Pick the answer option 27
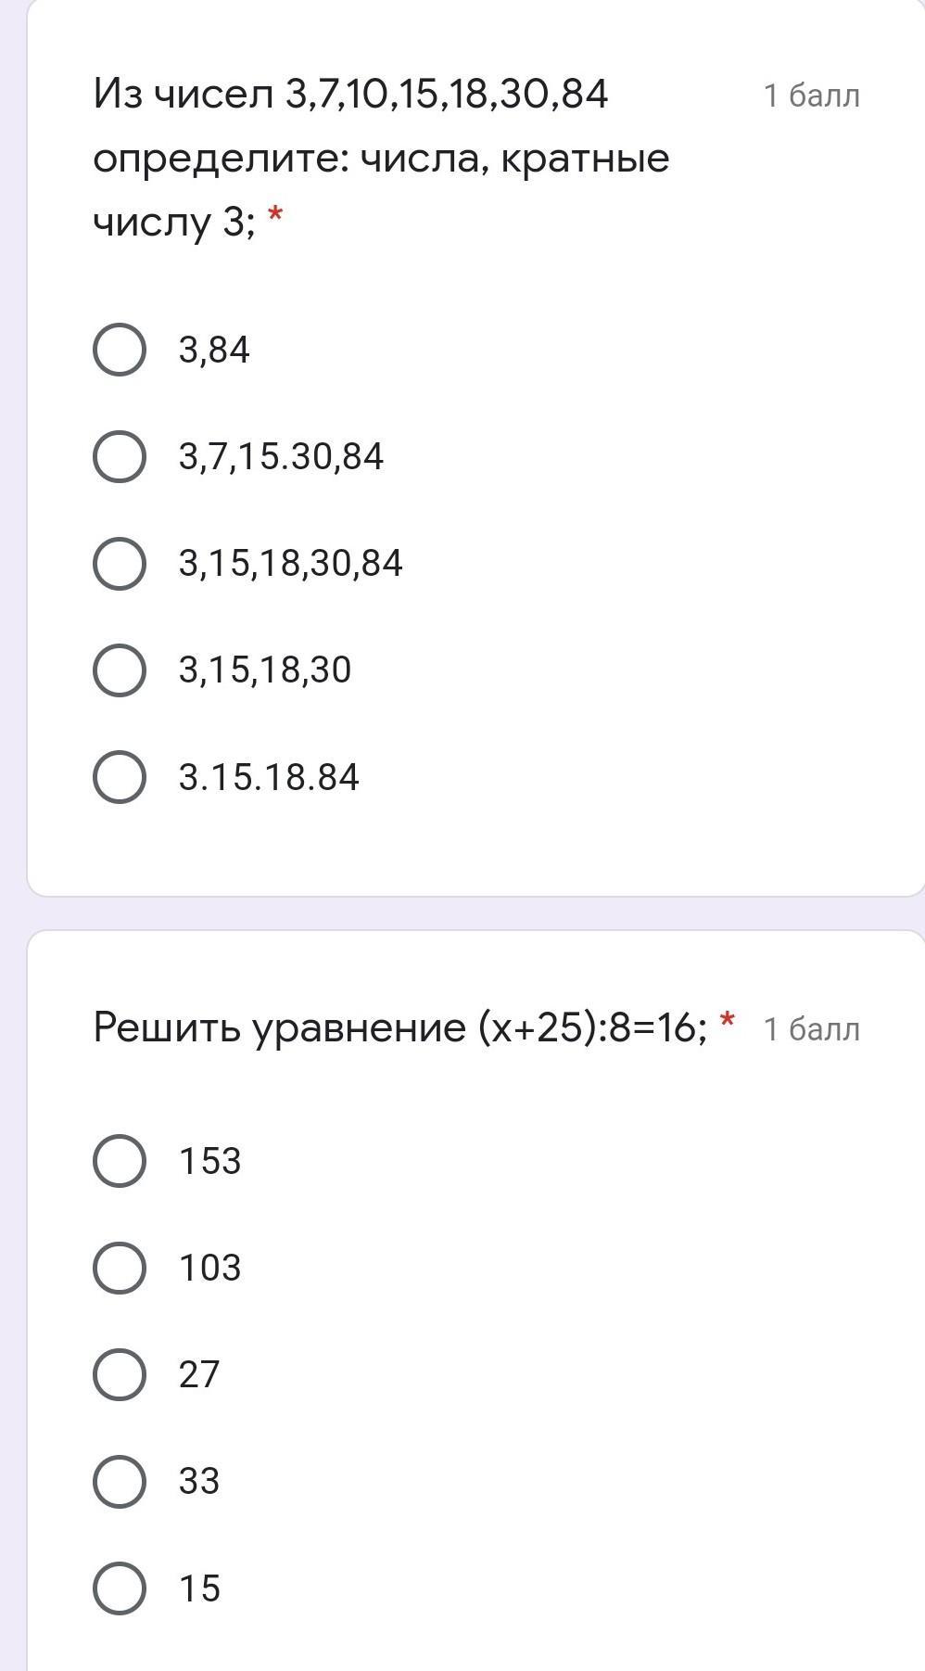925x1671 pixels. coord(120,1374)
